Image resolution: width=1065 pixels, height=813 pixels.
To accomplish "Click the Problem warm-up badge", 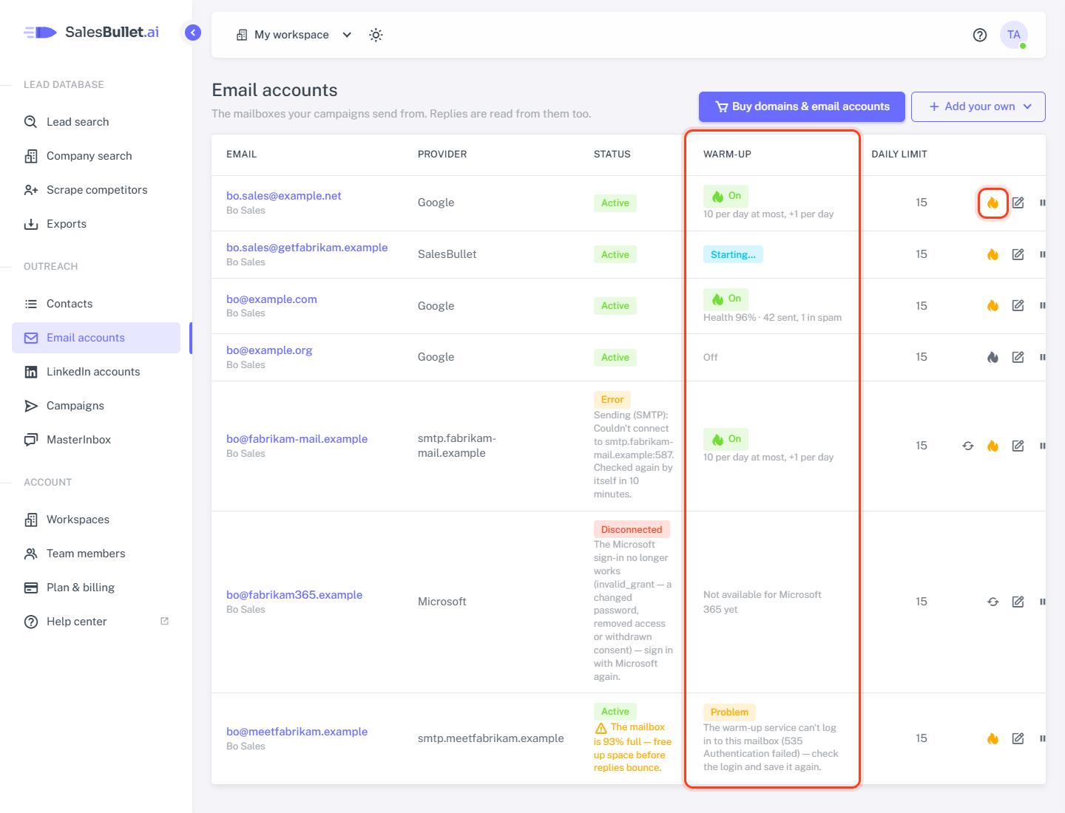I will click(x=729, y=712).
